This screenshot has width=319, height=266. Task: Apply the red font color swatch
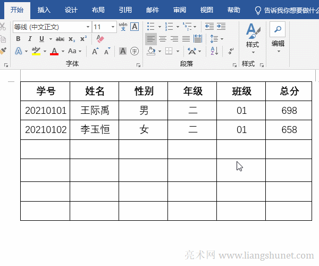pos(54,51)
